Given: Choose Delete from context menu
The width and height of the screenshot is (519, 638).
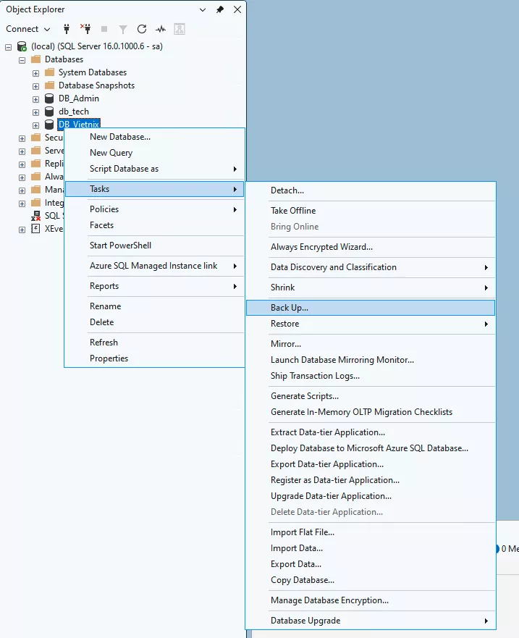Looking at the screenshot, I should click(x=155, y=322).
